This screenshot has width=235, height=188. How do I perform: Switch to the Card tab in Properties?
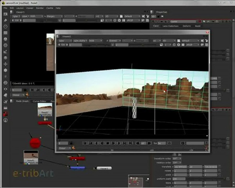pos(156,26)
